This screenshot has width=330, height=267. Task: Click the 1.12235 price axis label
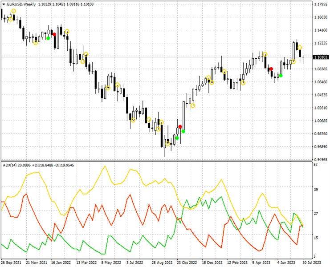pyautogui.click(x=321, y=43)
